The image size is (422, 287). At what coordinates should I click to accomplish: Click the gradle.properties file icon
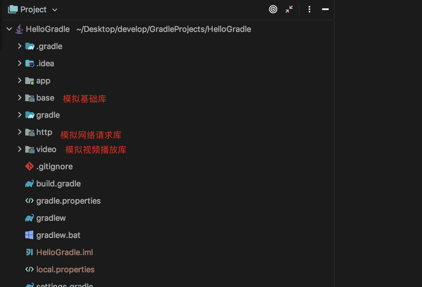30,201
